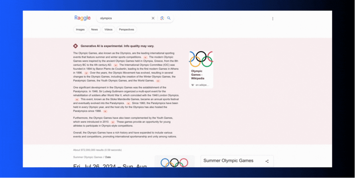Expand source chevron after 'Paralympics since 1988'
This screenshot has width=355, height=178.
pyautogui.click(x=105, y=111)
